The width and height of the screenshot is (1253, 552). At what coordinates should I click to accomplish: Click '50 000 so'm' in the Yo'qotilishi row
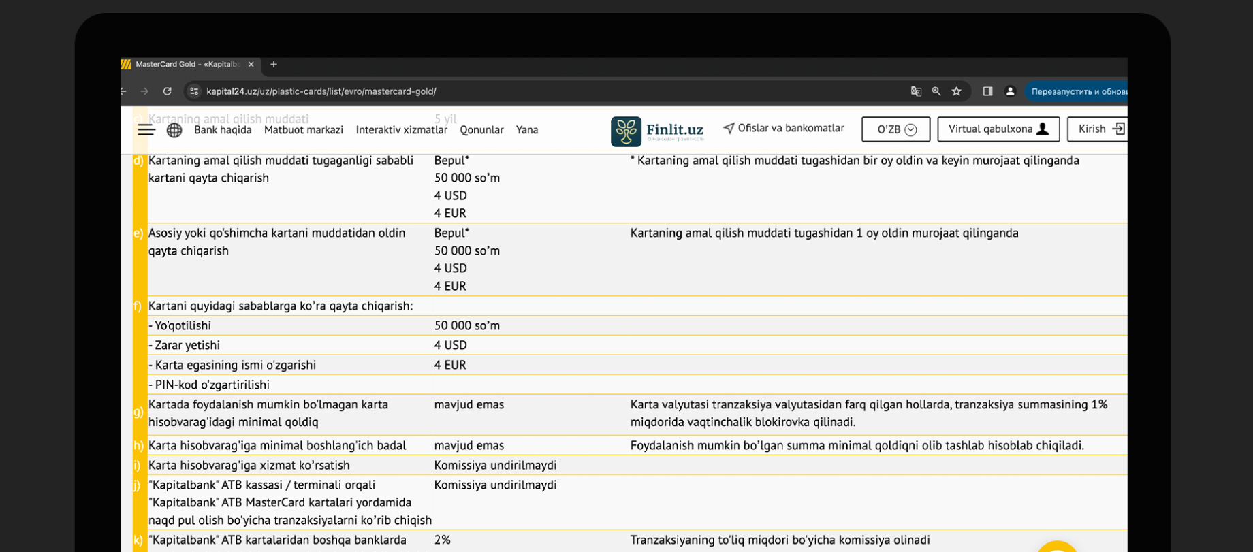point(467,325)
